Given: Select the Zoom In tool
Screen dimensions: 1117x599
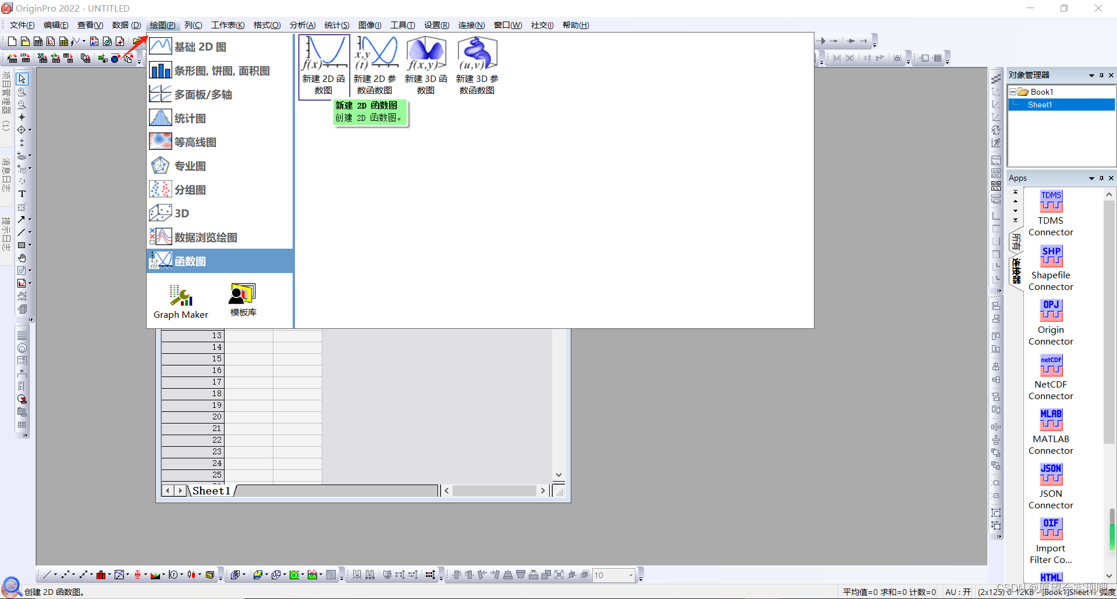Looking at the screenshot, I should (22, 92).
